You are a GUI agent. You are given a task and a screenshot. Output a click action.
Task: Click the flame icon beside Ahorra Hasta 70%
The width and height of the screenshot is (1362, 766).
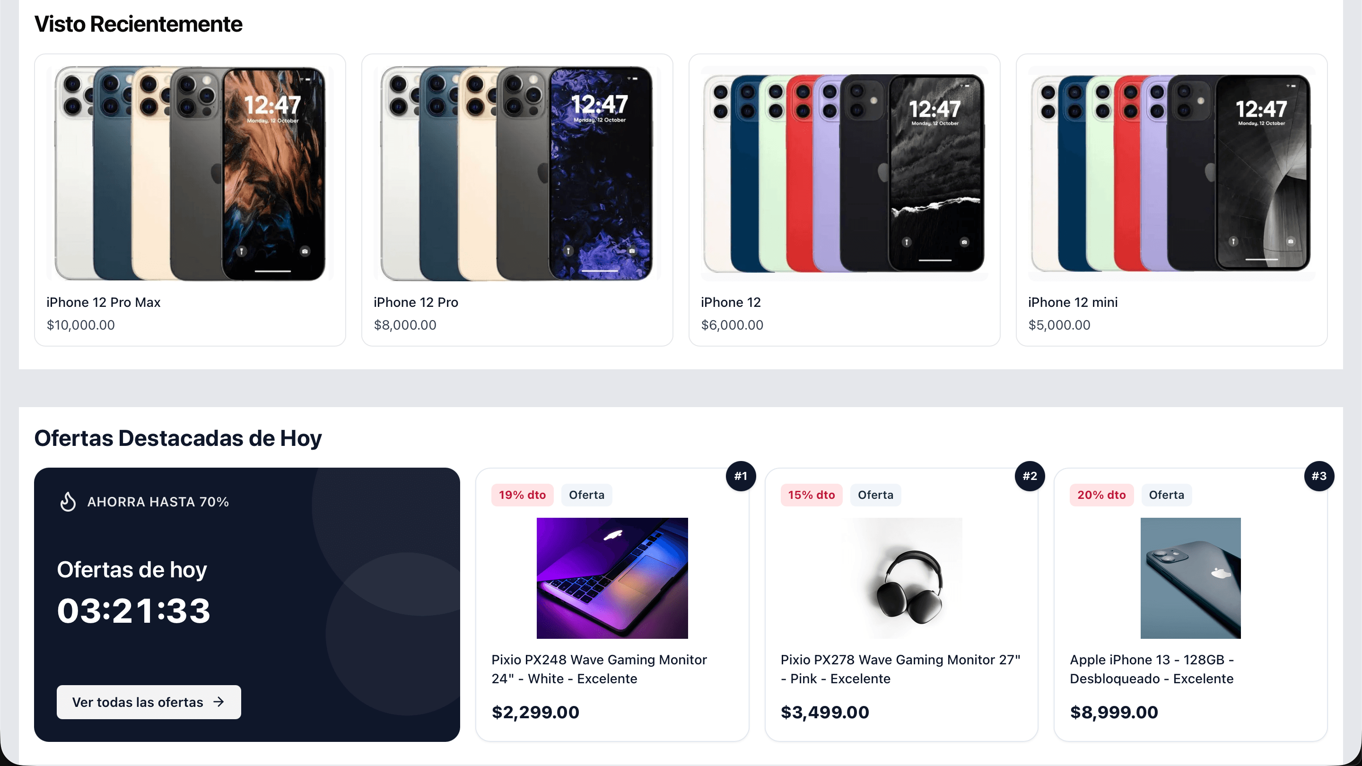(68, 502)
